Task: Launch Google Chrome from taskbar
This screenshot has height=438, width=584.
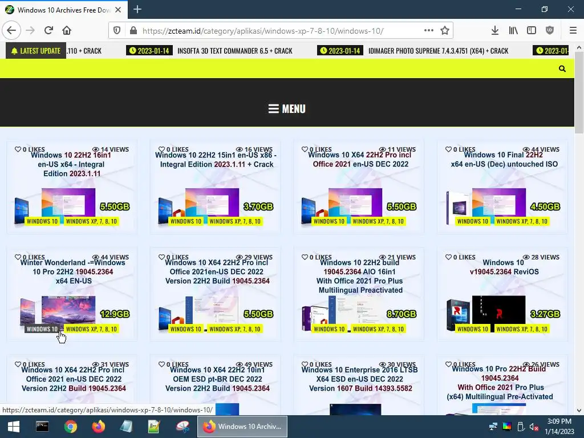Action: (70, 427)
